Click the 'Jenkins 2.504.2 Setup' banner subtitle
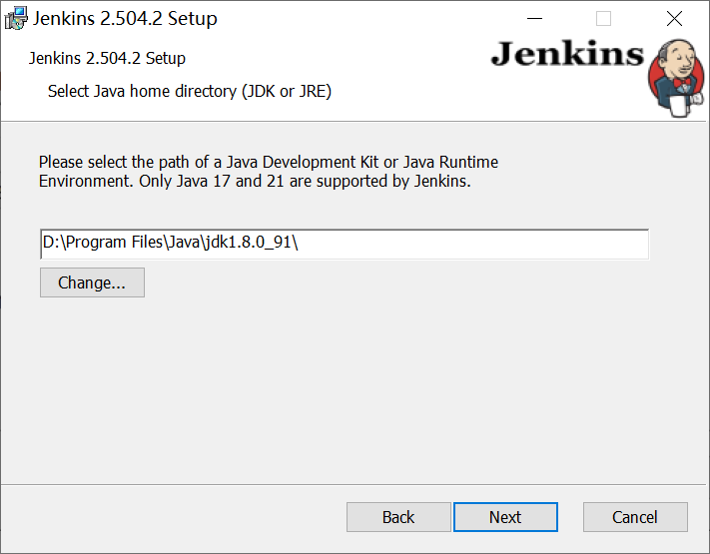Screen dimensions: 710x554 tap(107, 58)
